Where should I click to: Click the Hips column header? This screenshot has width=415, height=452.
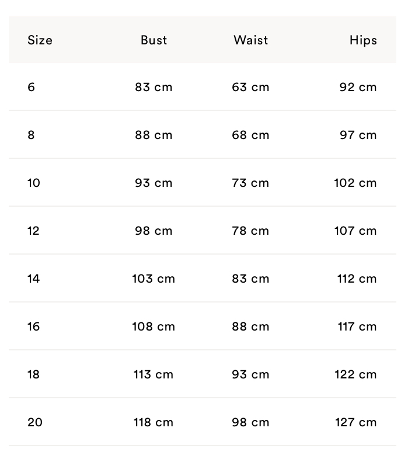363,40
